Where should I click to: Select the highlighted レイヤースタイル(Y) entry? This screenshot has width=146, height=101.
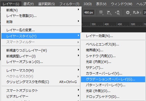tap(41, 36)
